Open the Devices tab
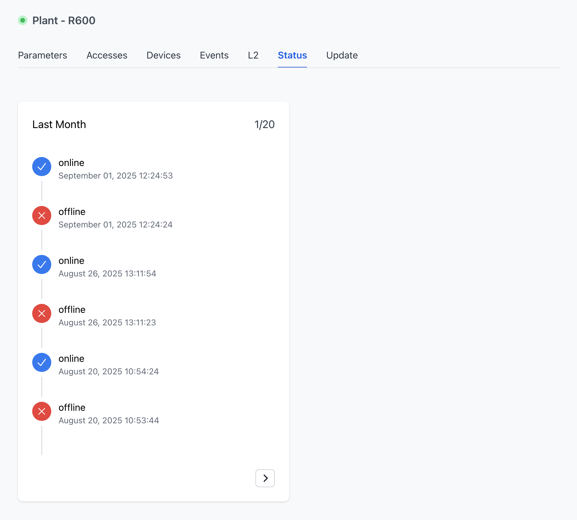Screen dimensions: 577x520 coord(164,55)
